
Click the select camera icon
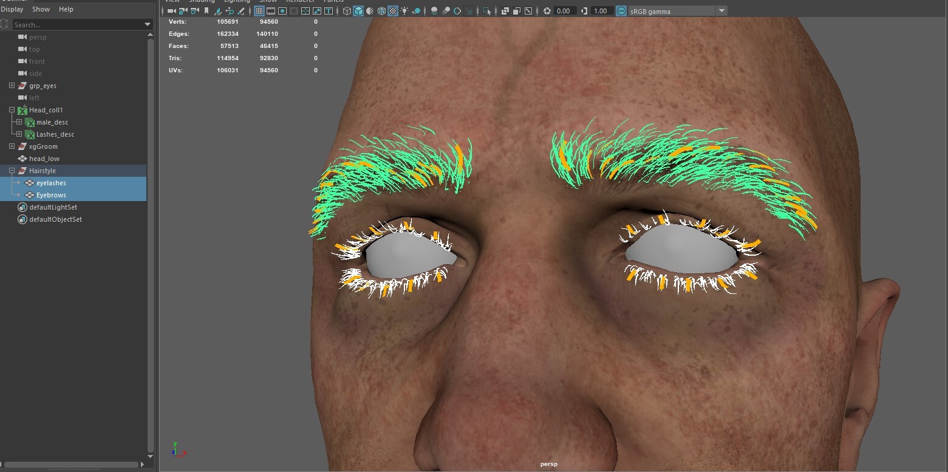coord(171,11)
